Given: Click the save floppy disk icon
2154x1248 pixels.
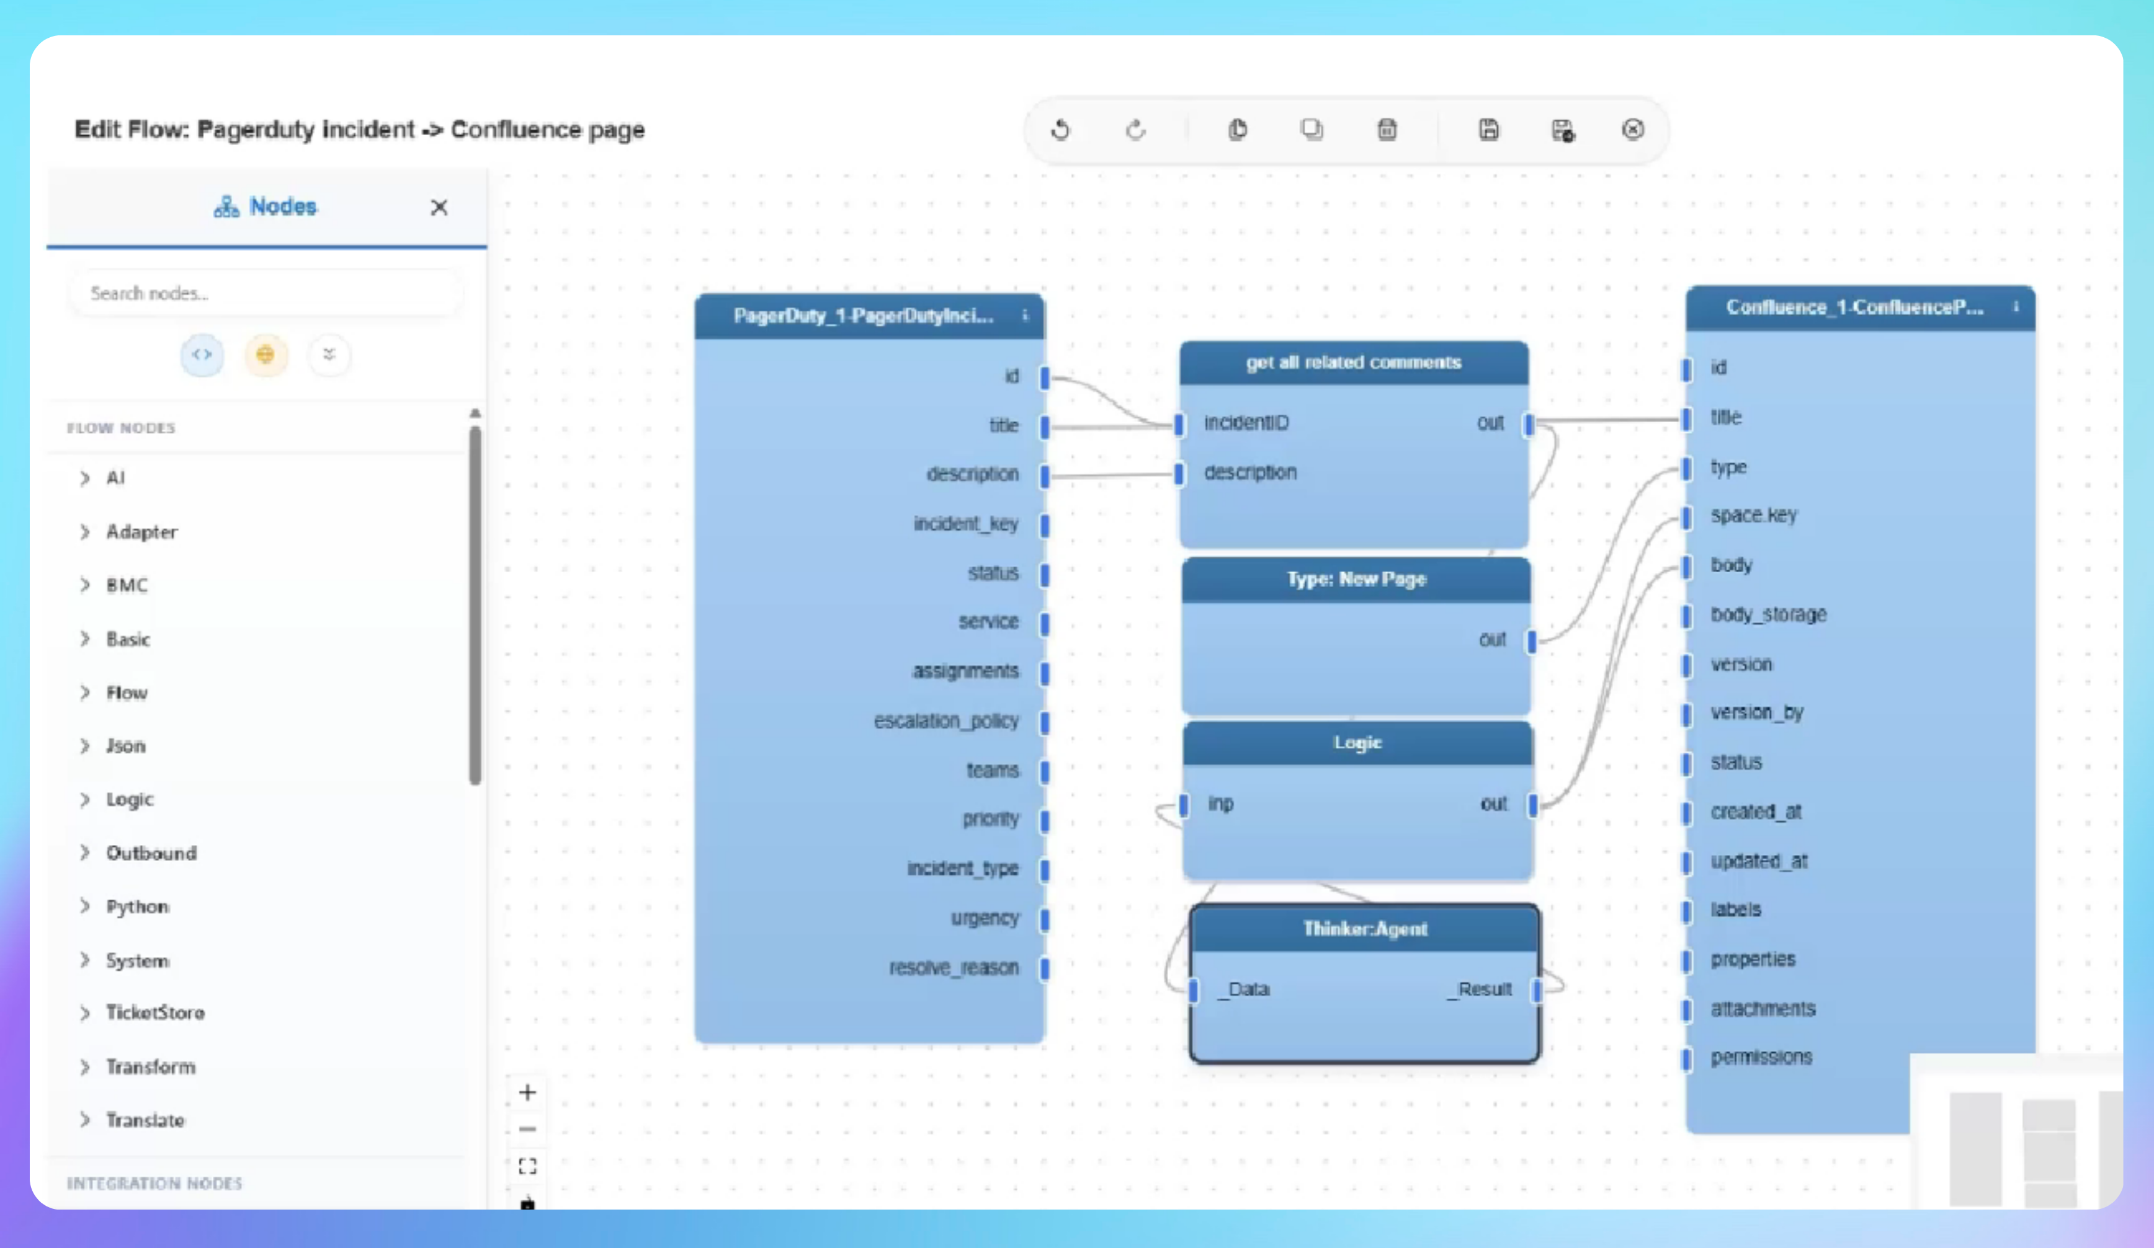Looking at the screenshot, I should point(1488,130).
